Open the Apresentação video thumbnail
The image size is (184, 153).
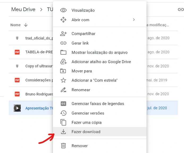(17, 108)
